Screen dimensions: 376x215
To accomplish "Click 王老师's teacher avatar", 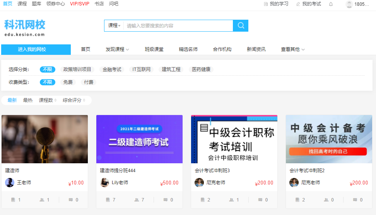I will (x=10, y=183).
